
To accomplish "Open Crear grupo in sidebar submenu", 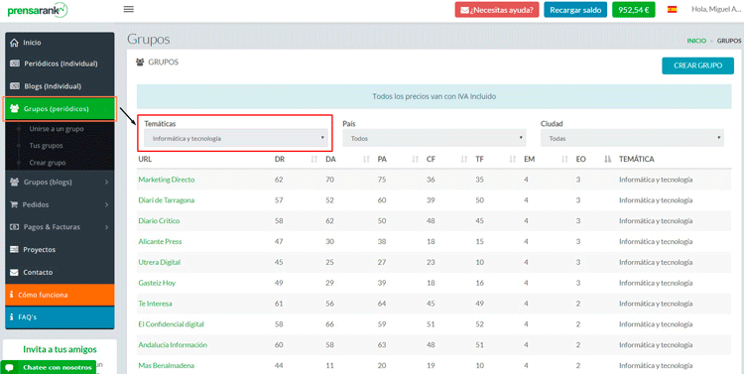I will (48, 163).
